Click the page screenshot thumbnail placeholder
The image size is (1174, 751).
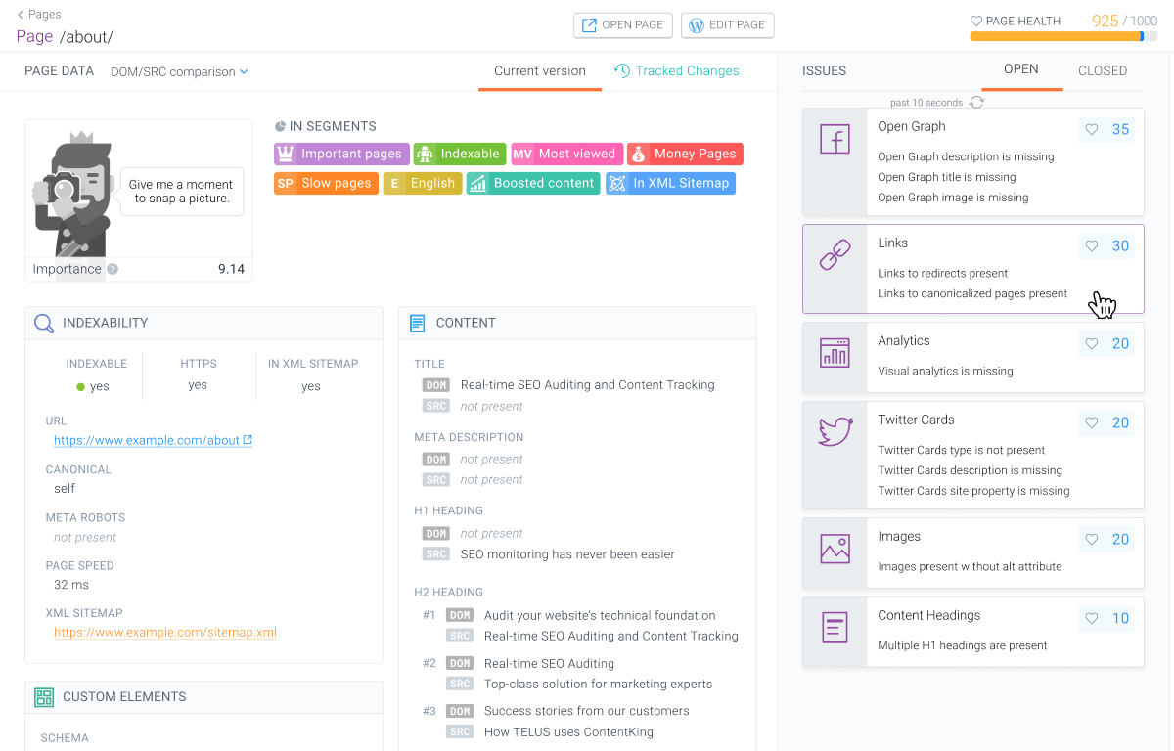[138, 189]
